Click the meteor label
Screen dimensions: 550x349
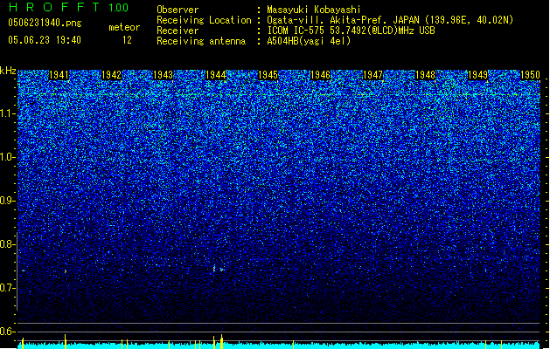click(124, 27)
